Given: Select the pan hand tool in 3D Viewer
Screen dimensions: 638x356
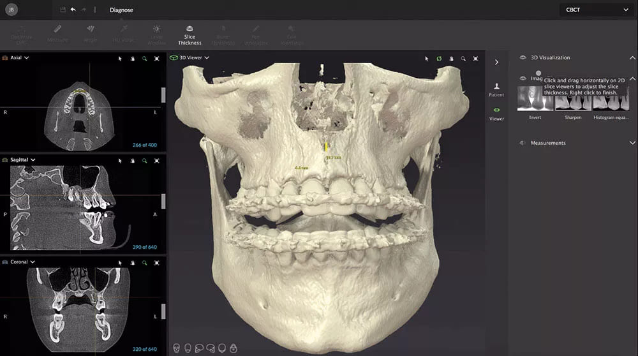Looking at the screenshot, I should (x=451, y=58).
